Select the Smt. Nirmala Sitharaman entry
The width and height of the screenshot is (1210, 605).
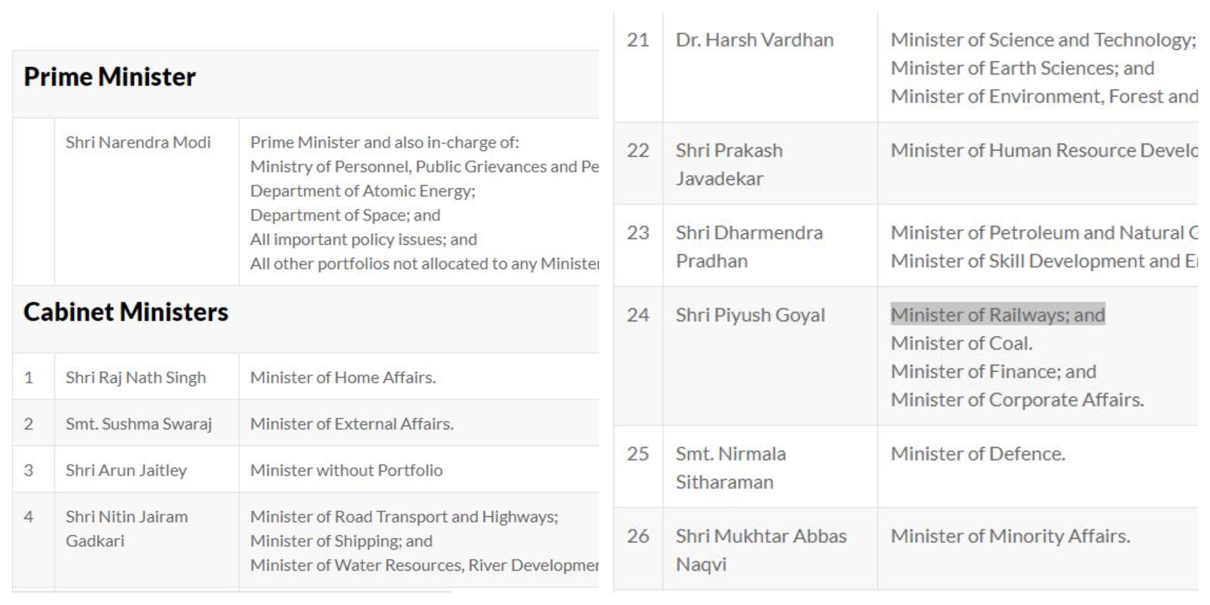[730, 468]
